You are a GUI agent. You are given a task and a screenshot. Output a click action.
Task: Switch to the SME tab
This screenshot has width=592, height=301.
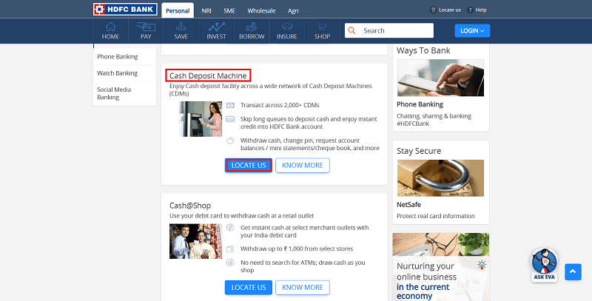click(x=229, y=10)
